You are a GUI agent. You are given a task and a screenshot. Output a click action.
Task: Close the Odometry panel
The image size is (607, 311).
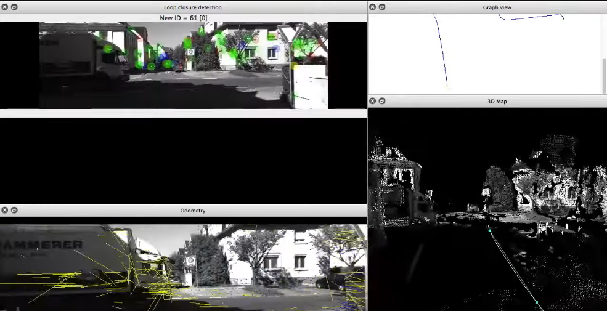click(5, 211)
